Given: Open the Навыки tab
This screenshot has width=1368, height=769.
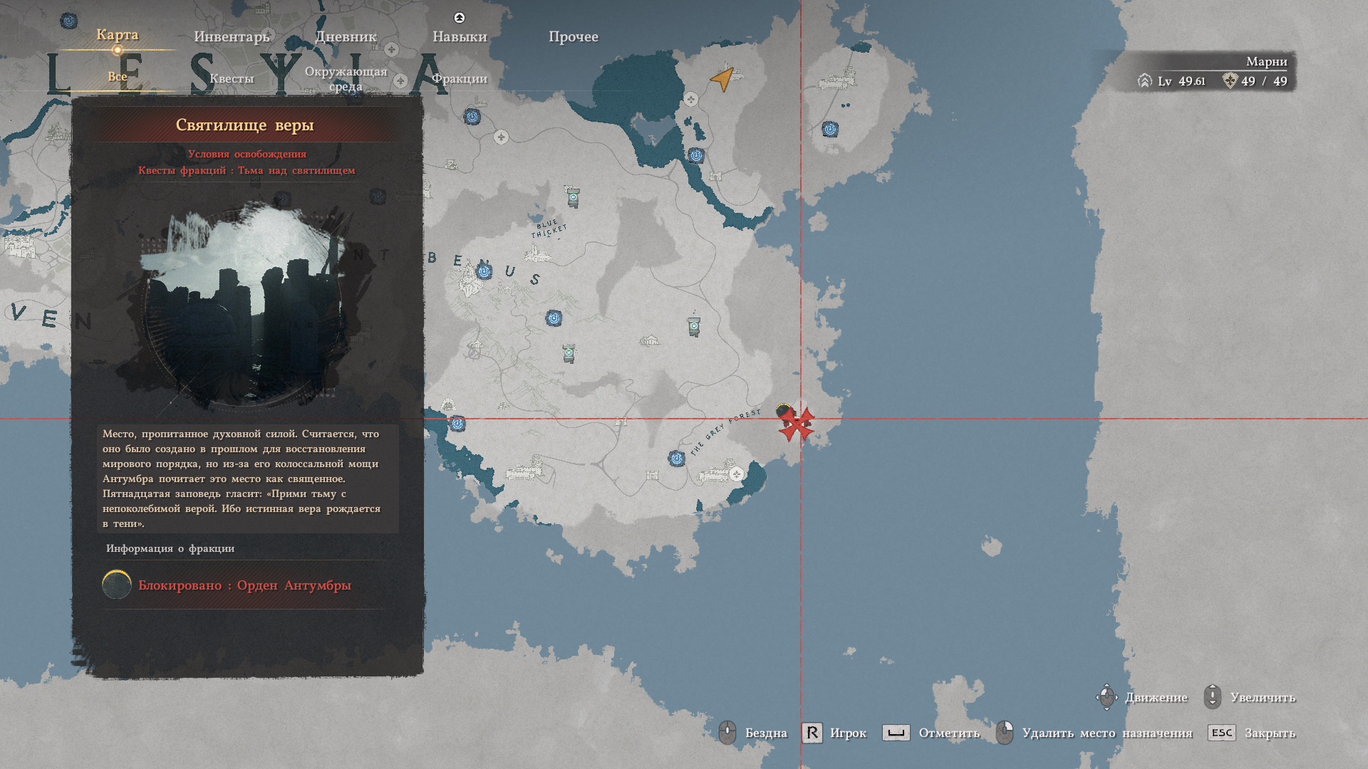Looking at the screenshot, I should [x=460, y=36].
